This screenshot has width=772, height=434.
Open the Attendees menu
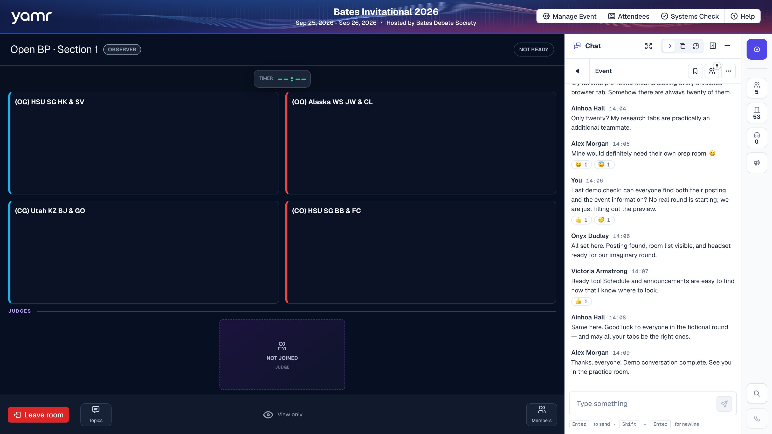(x=629, y=16)
